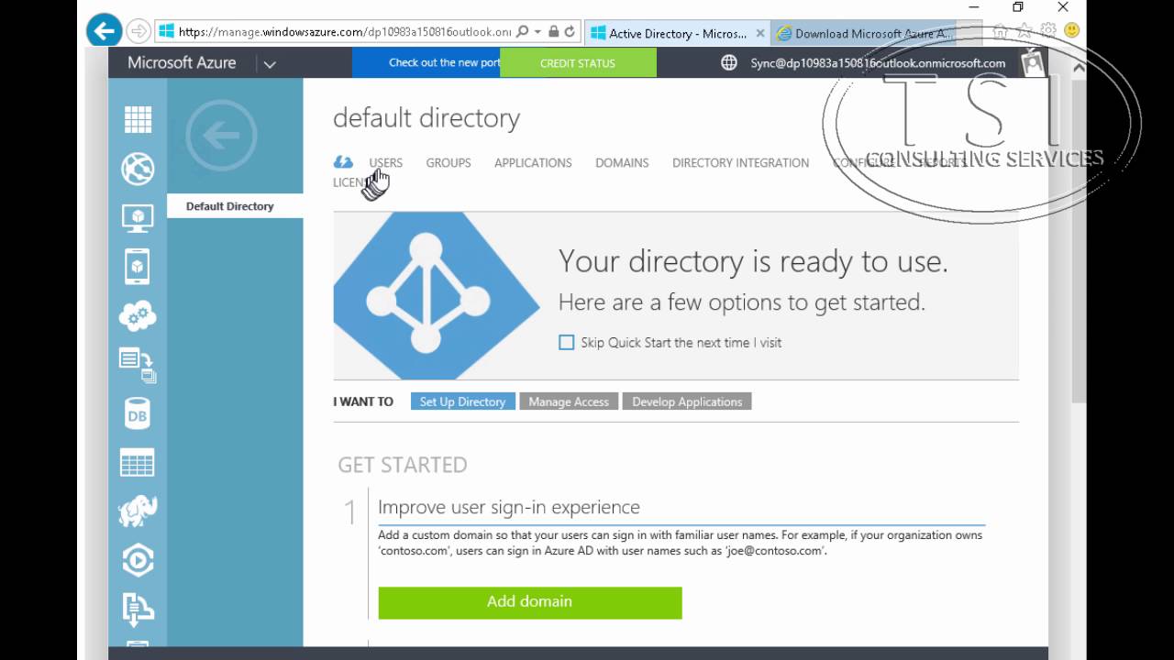Switch to the GROUPS tab
The height and width of the screenshot is (660, 1174).
point(449,162)
